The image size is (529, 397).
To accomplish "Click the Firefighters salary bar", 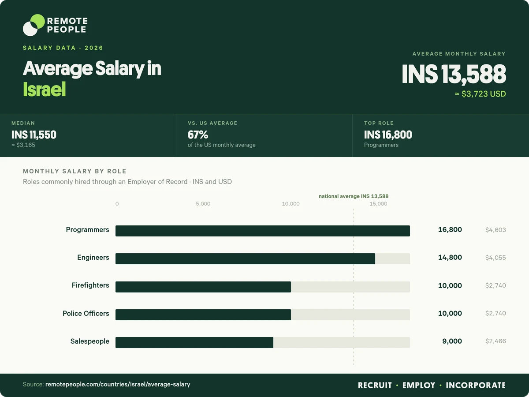I will [x=203, y=287].
